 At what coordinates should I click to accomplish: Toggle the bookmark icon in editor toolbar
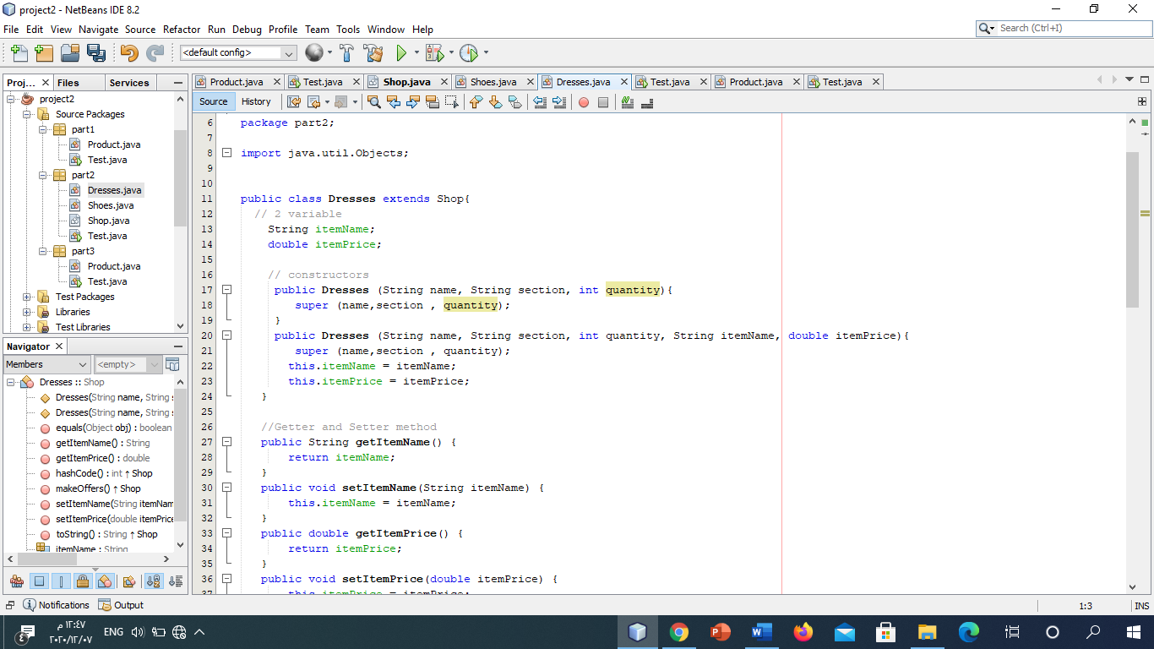click(x=514, y=102)
